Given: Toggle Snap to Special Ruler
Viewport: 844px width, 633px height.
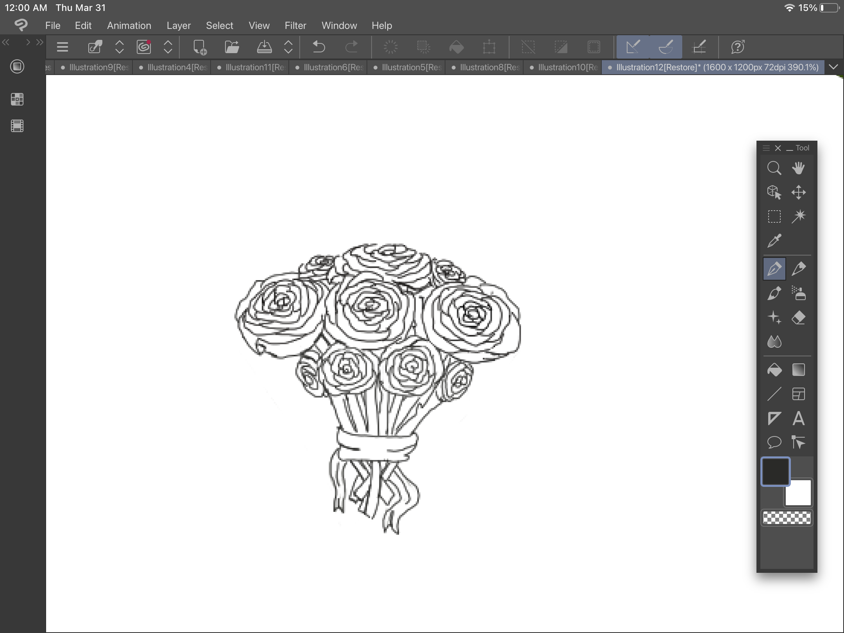Looking at the screenshot, I should [666, 47].
